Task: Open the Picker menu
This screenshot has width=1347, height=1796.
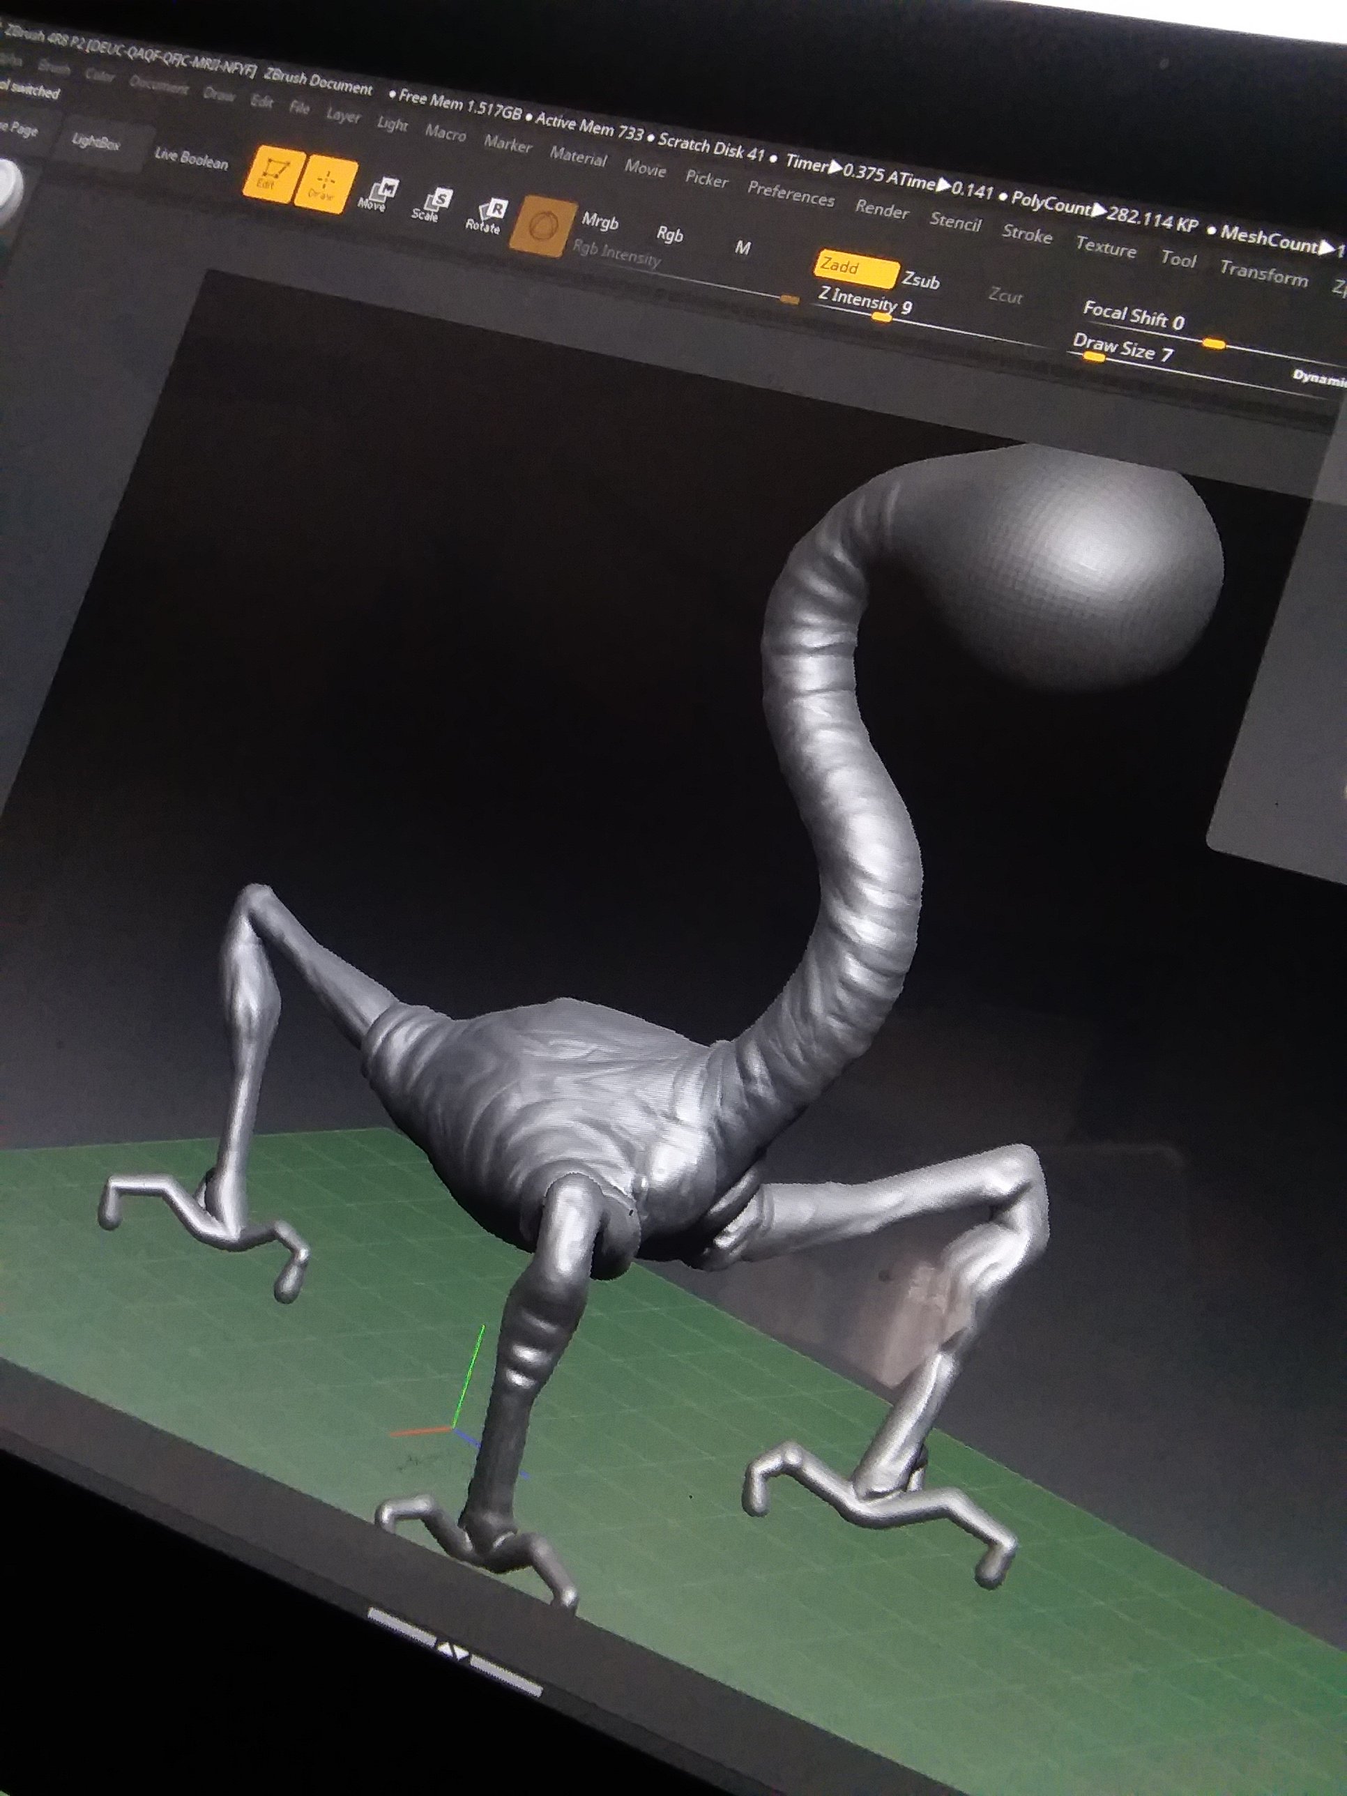Action: tap(706, 179)
